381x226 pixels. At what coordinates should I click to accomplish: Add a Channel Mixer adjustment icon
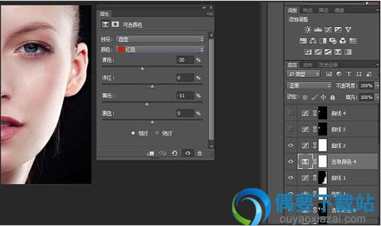342,41
